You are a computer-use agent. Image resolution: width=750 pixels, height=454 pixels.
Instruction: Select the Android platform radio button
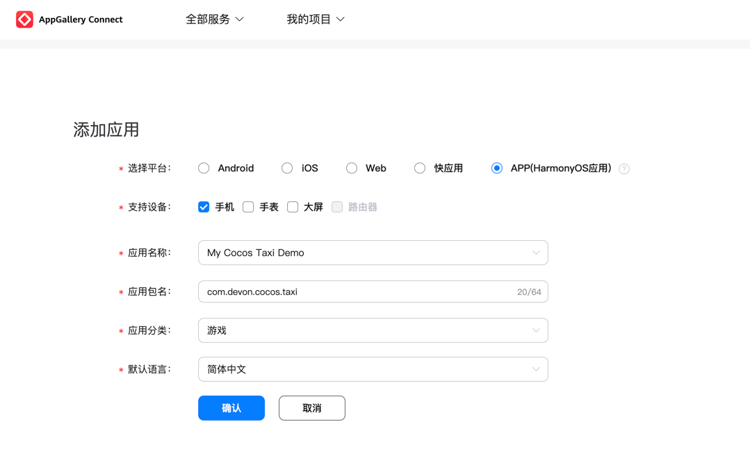click(x=203, y=168)
